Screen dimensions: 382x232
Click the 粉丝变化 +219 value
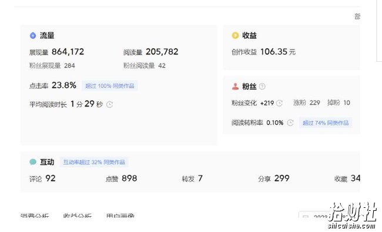click(x=267, y=103)
